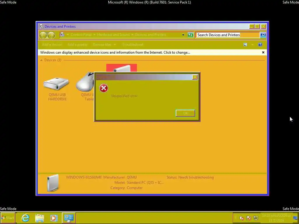Click Control Panel in the breadcrumb
Screen dimensions: 299x224
pos(81,35)
